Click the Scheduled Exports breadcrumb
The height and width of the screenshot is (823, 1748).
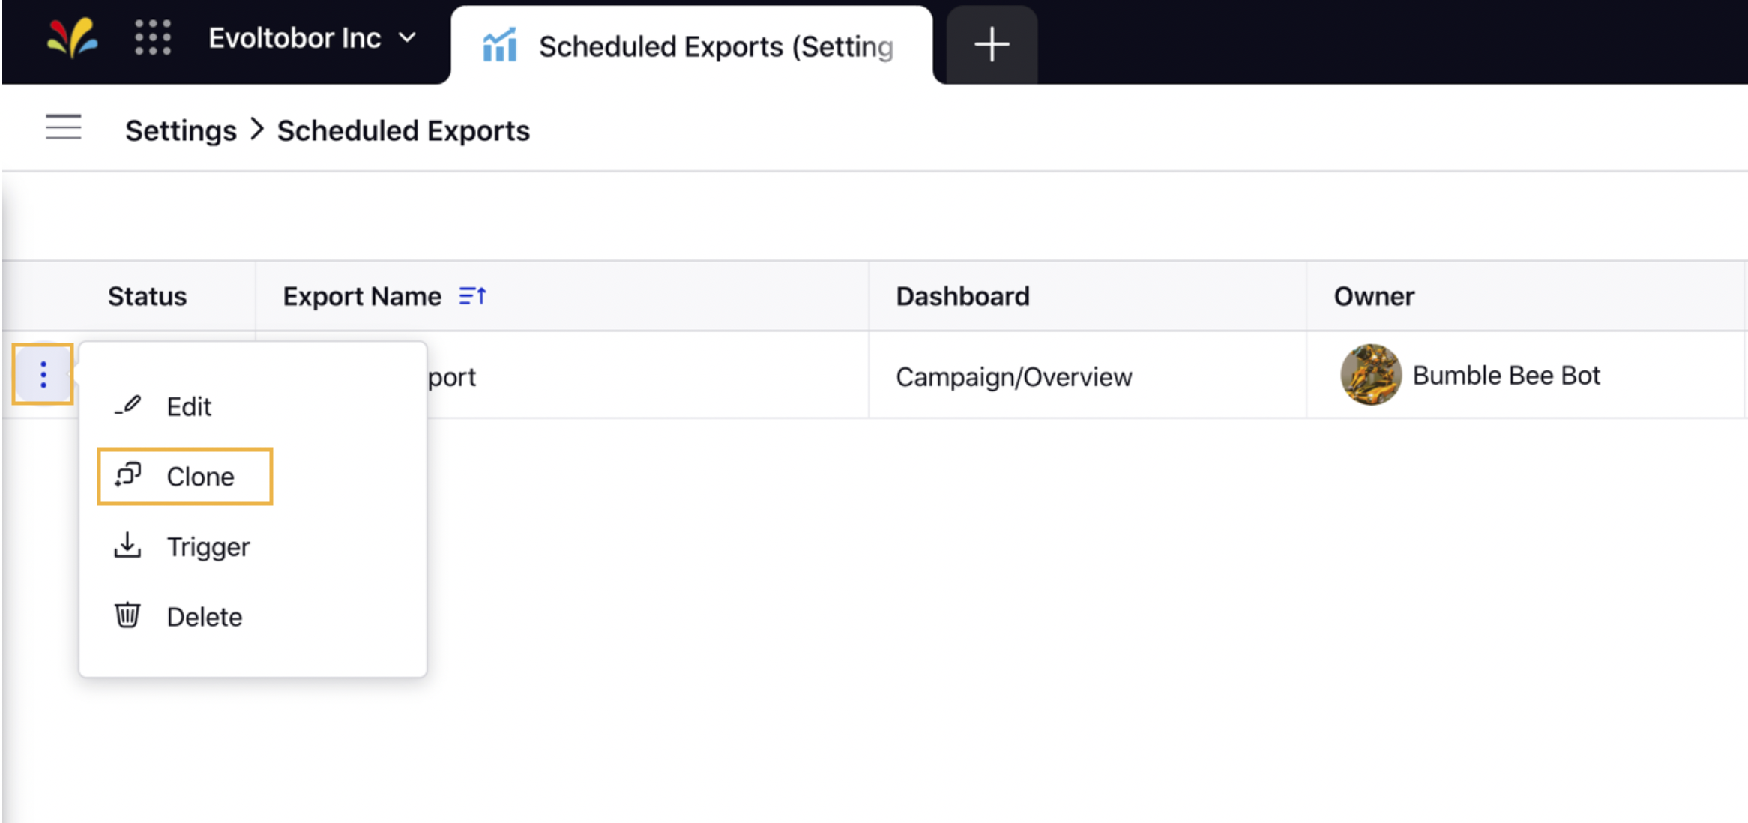tap(403, 130)
